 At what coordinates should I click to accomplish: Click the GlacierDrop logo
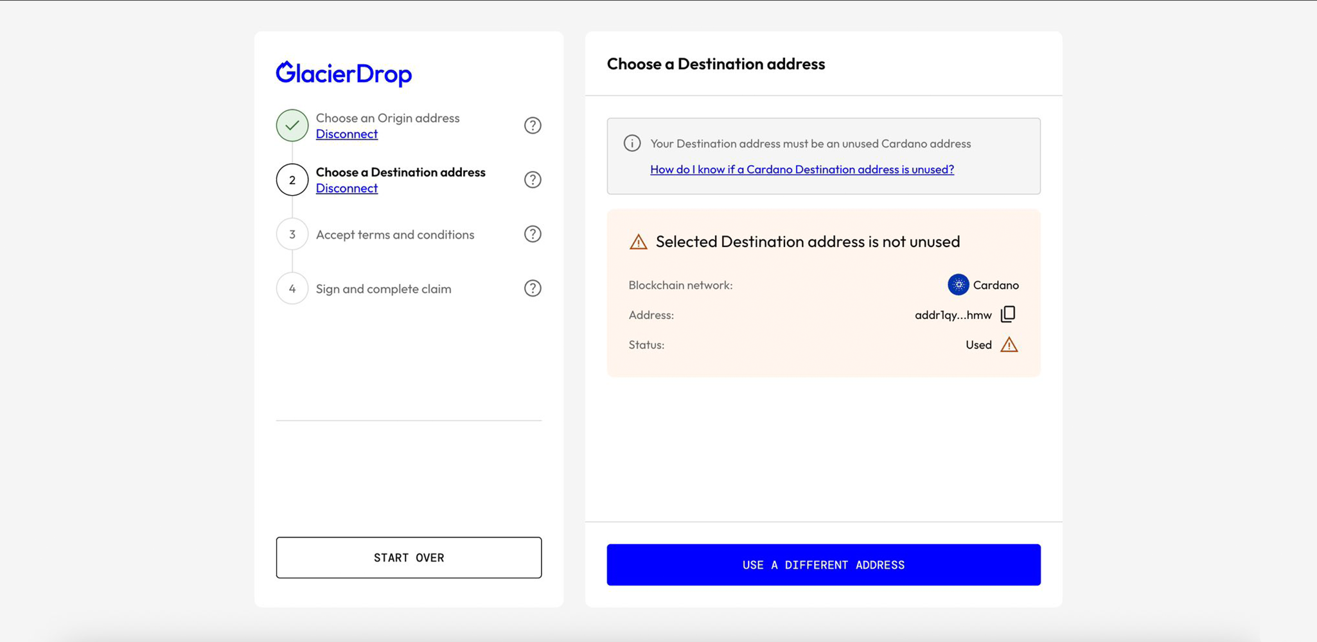[x=344, y=74]
